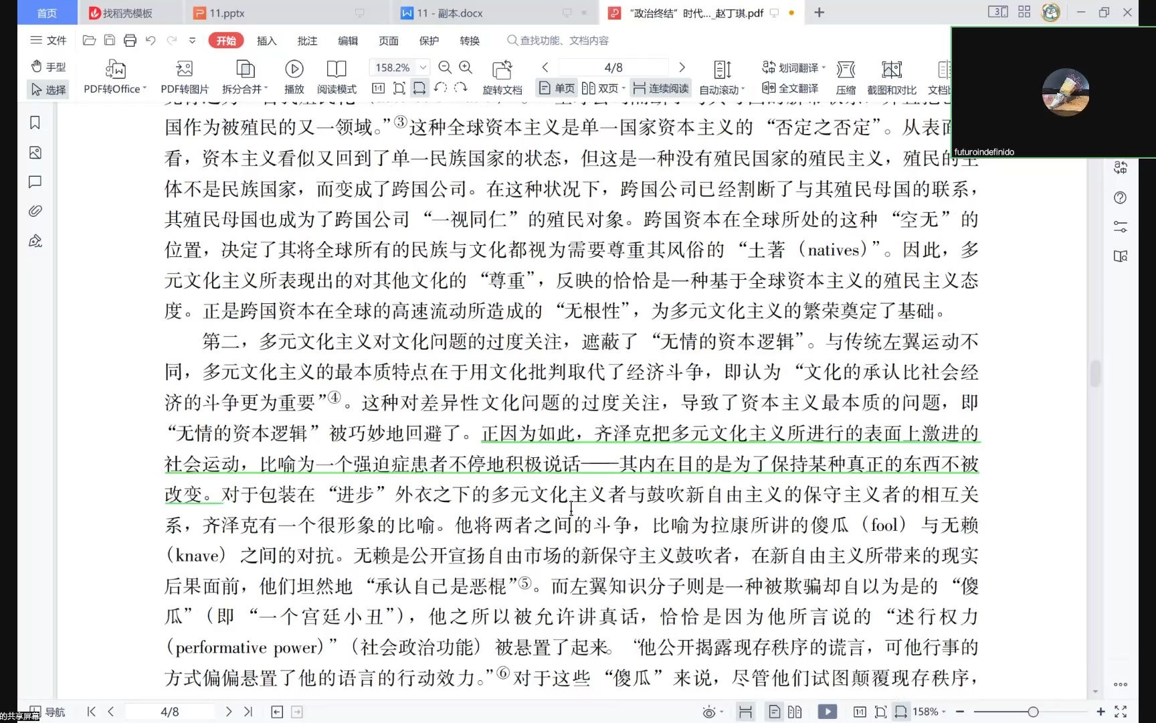Toggle 导航 navigation pane in status bar
The width and height of the screenshot is (1156, 723).
click(x=48, y=712)
